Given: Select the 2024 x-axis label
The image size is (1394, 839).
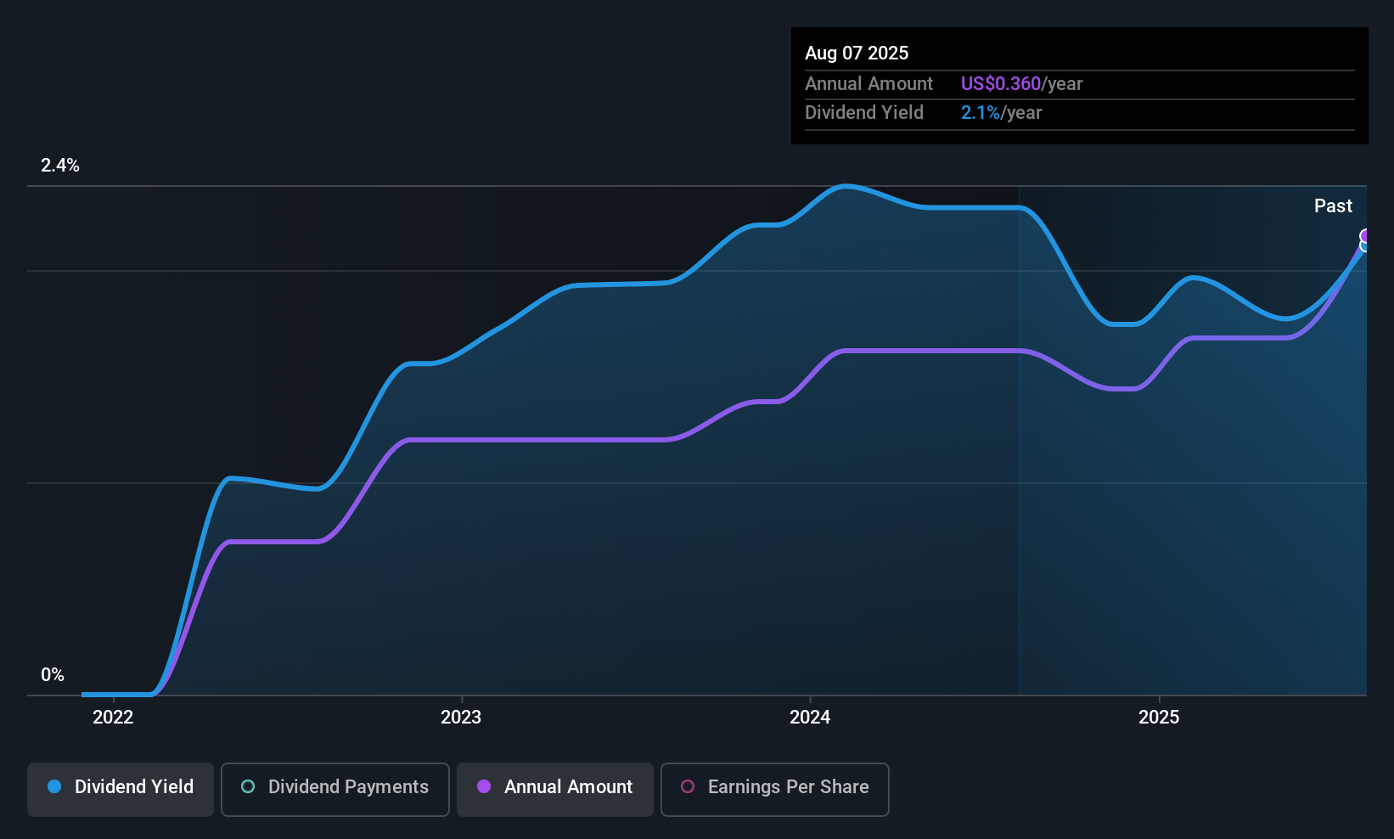Looking at the screenshot, I should [810, 718].
